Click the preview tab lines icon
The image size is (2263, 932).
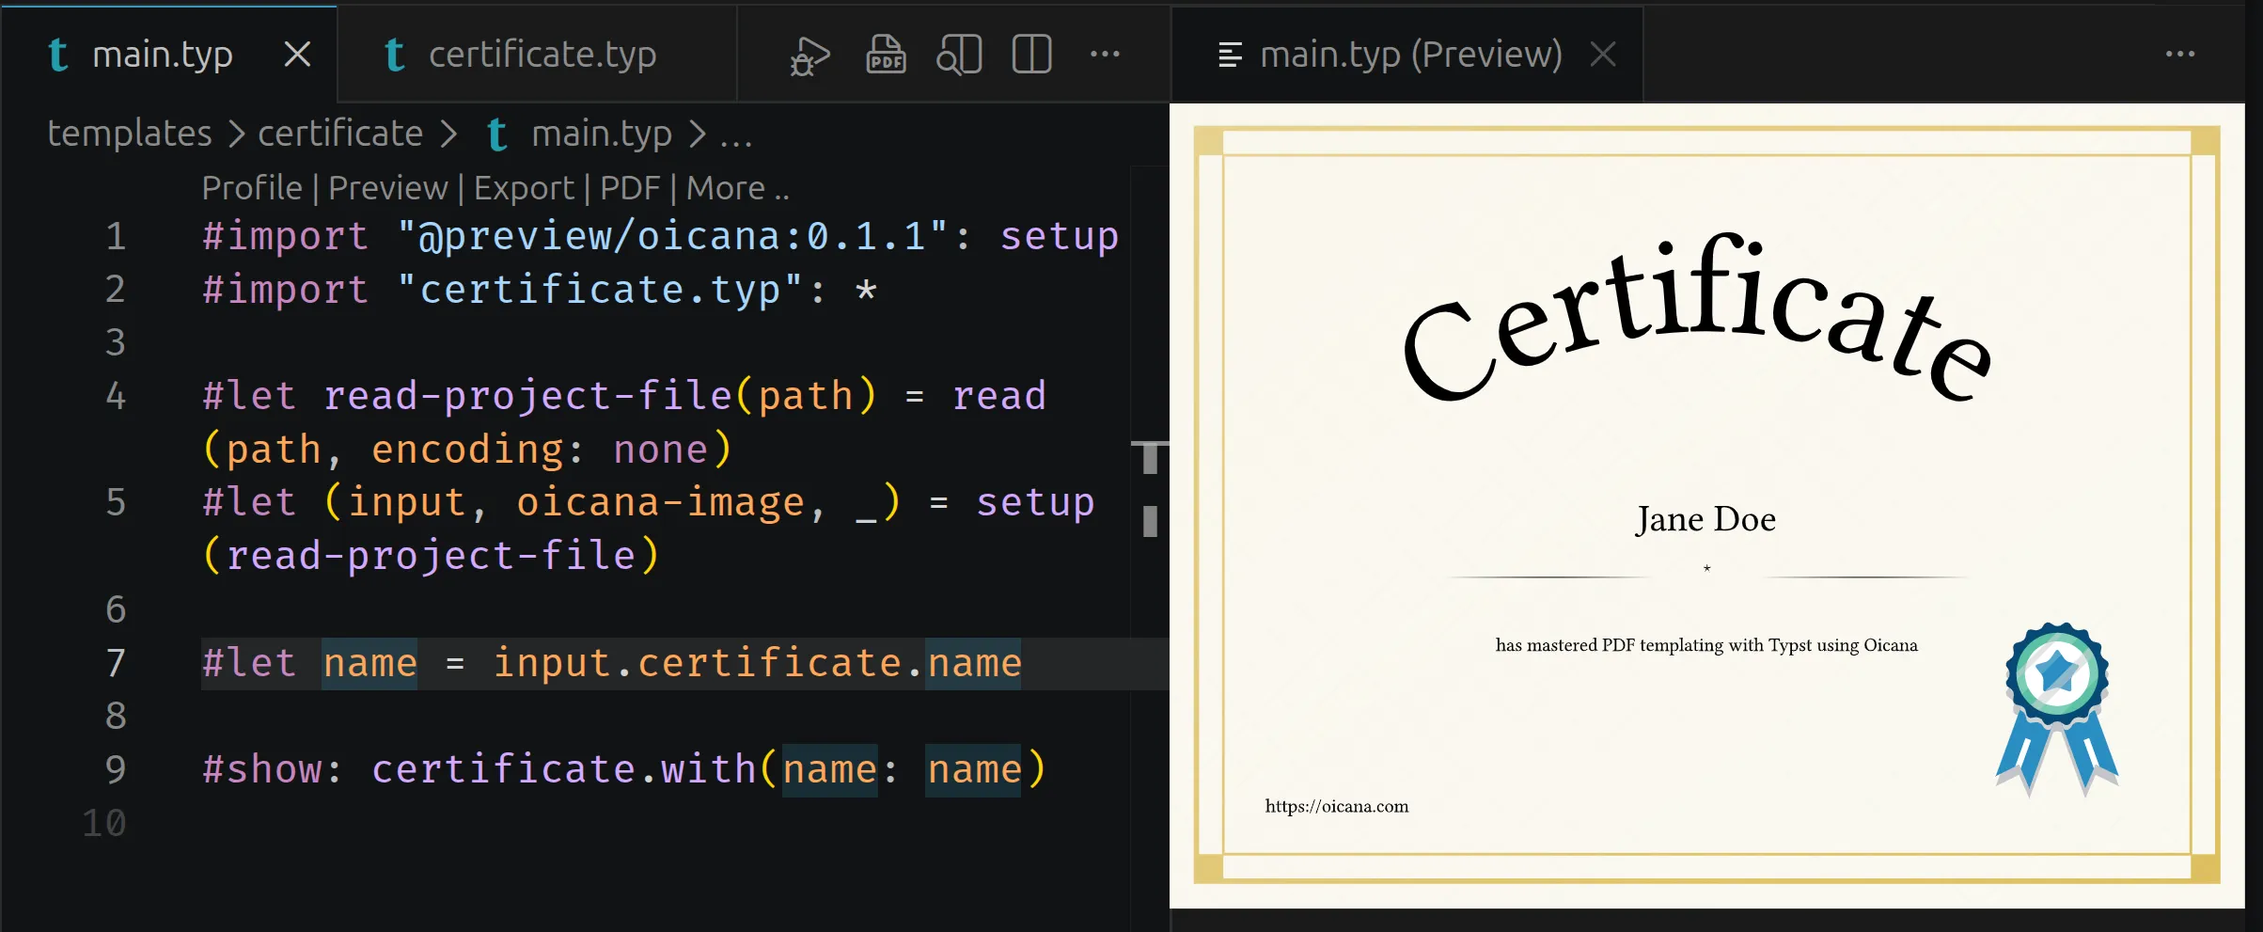(x=1230, y=55)
